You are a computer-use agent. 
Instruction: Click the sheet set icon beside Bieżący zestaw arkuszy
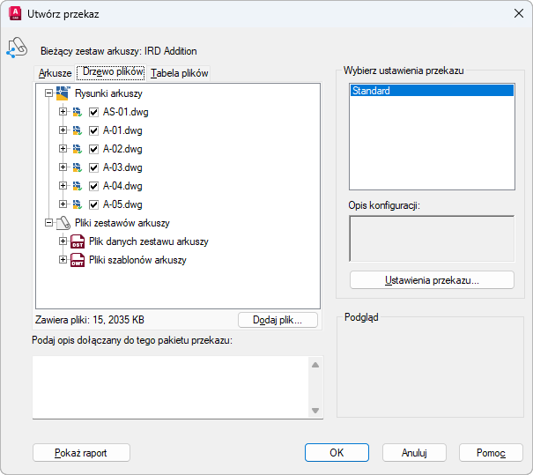pos(17,48)
